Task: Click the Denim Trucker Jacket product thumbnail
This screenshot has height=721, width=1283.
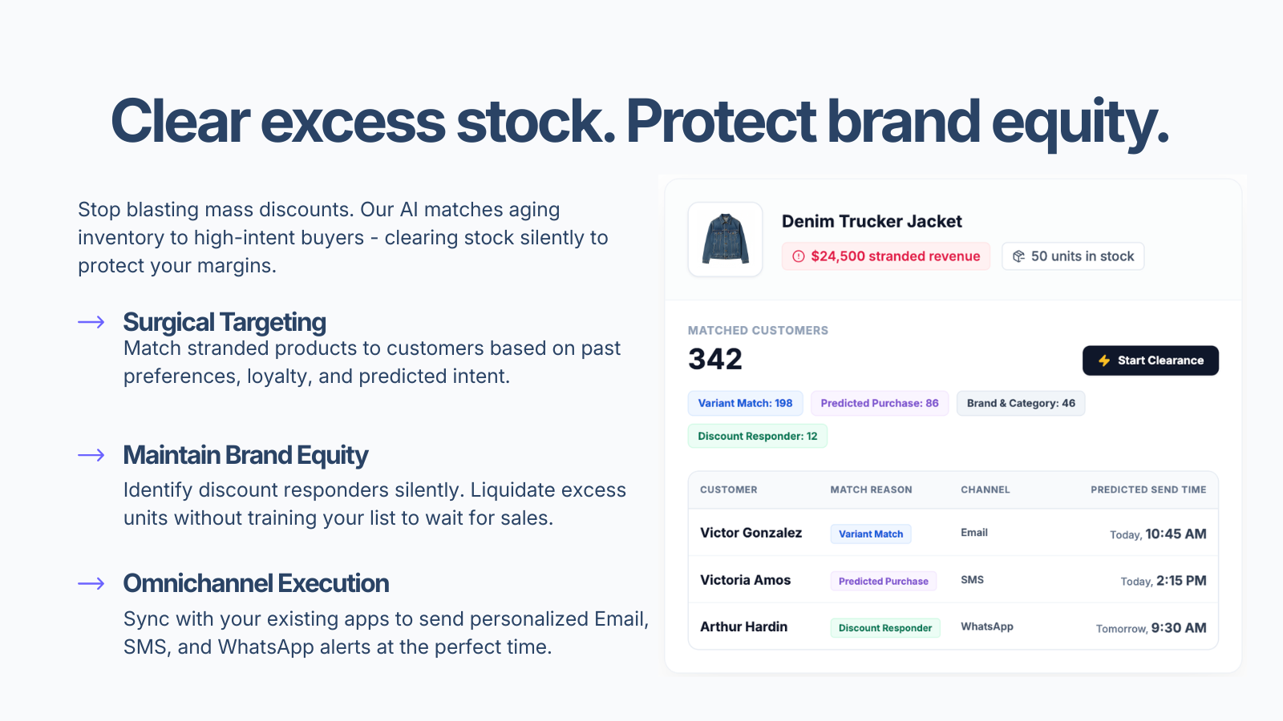Action: pos(725,240)
